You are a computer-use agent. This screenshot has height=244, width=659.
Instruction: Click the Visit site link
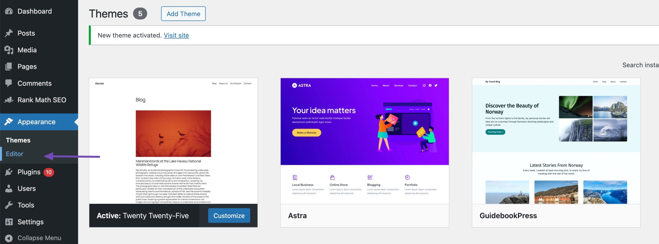(x=176, y=35)
